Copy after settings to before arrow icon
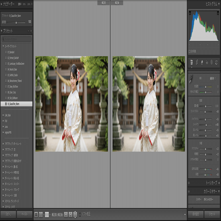Viewport: 221px width, 221px height. [x=71, y=214]
